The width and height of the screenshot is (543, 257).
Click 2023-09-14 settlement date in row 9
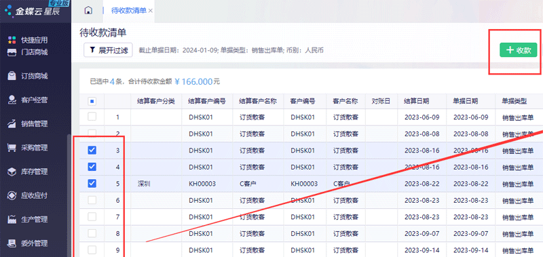[x=422, y=250]
